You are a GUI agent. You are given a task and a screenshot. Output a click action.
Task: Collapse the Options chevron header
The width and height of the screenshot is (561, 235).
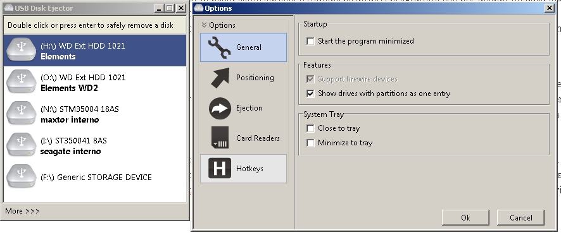click(x=218, y=25)
